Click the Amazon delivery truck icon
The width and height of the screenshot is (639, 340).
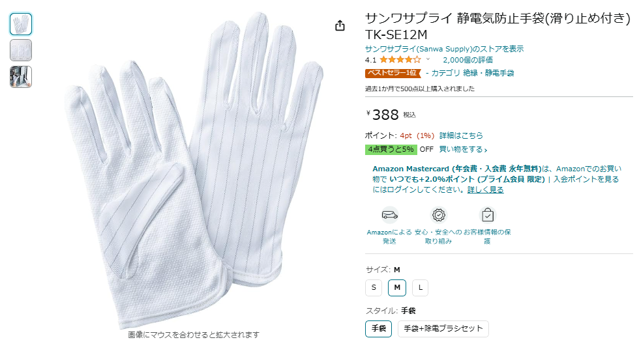click(x=390, y=215)
